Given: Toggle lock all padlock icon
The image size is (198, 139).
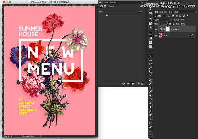Looking at the screenshot, I should 174,24.
